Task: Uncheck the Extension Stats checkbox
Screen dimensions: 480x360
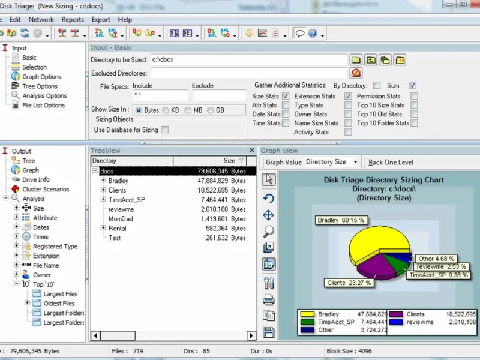Action: (x=348, y=96)
